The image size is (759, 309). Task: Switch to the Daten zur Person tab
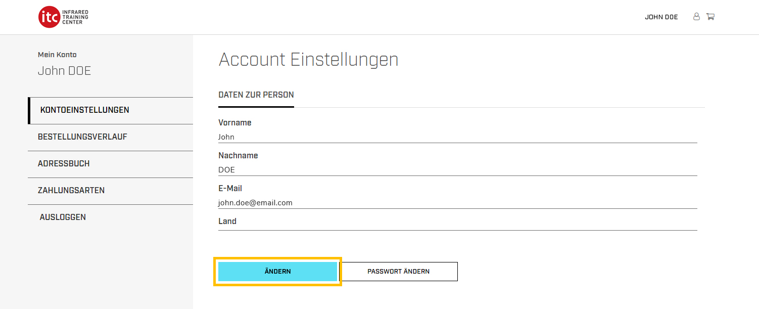[x=256, y=95]
